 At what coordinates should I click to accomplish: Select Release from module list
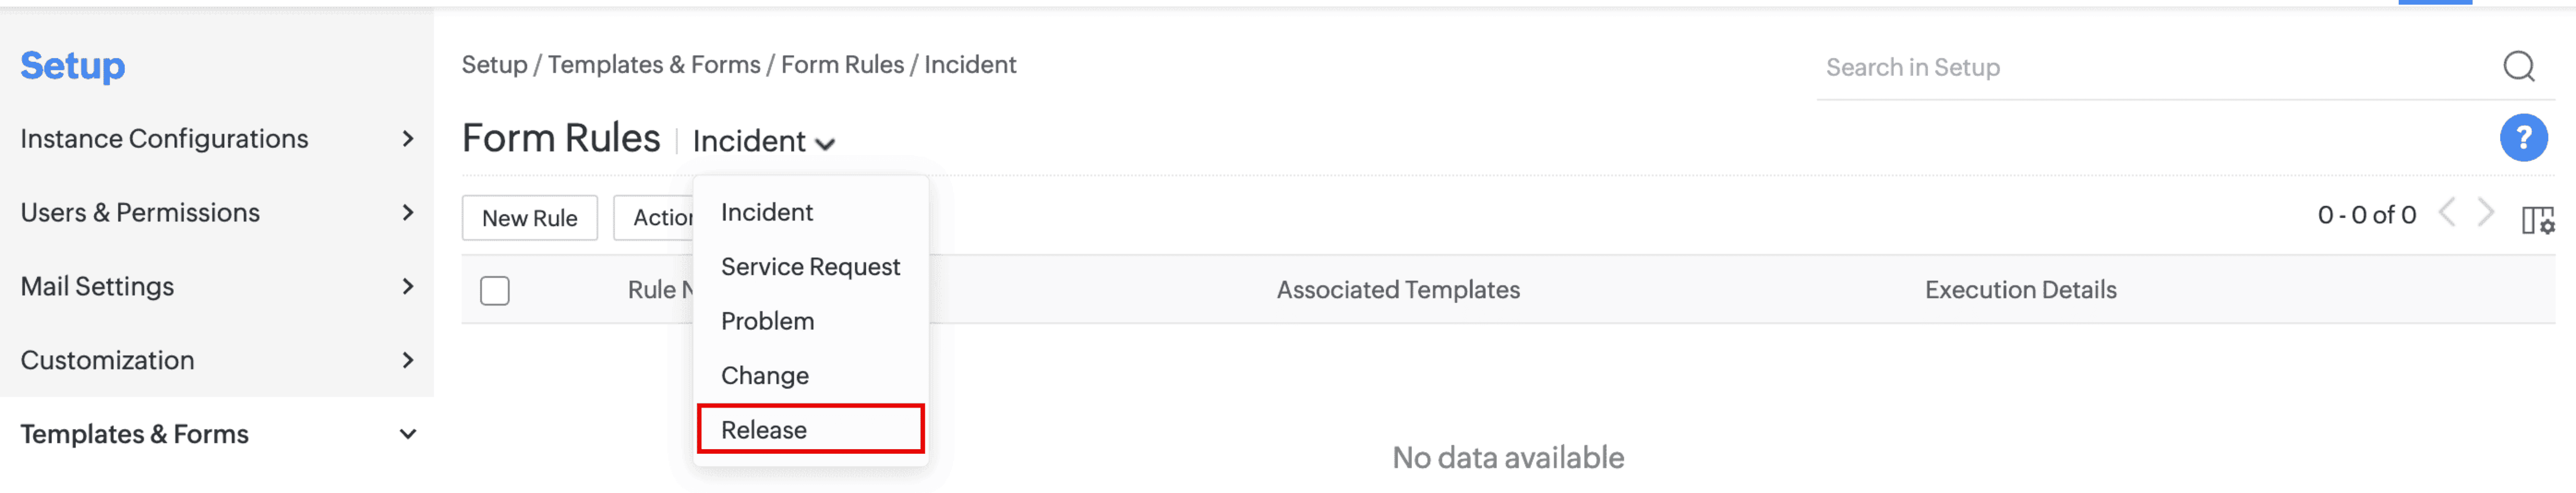[x=764, y=430]
